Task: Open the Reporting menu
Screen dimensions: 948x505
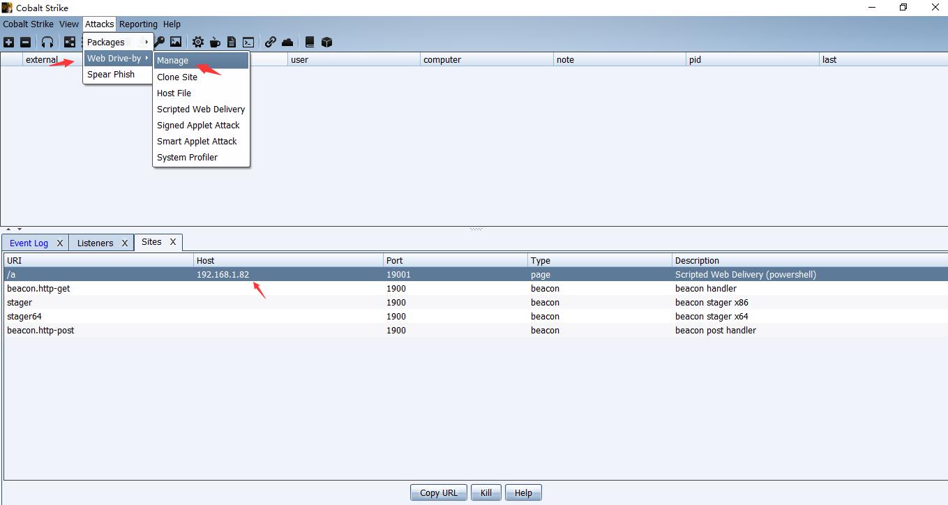Action: pos(139,24)
